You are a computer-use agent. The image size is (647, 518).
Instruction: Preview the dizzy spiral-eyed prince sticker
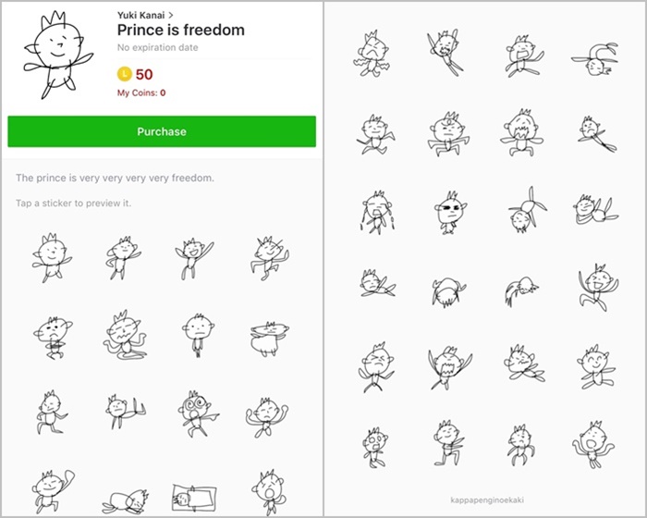coord(197,414)
